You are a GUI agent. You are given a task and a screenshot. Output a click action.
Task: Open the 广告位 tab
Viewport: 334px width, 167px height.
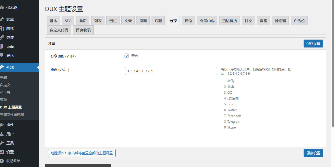(x=299, y=21)
